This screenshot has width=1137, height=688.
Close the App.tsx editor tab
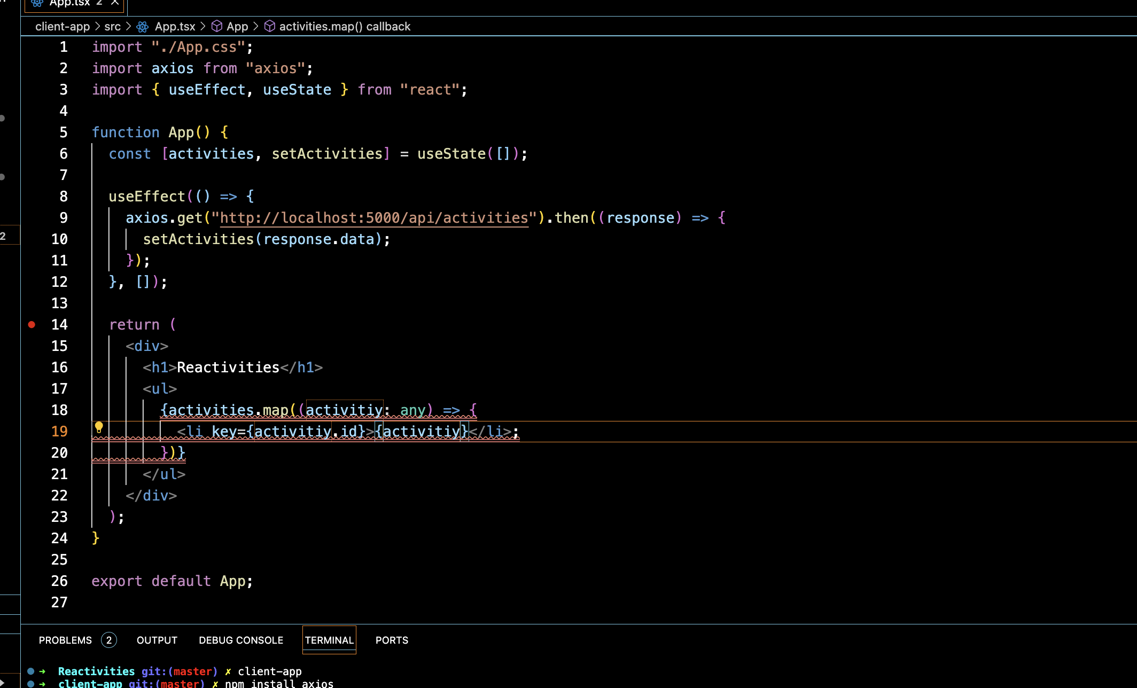(x=115, y=3)
